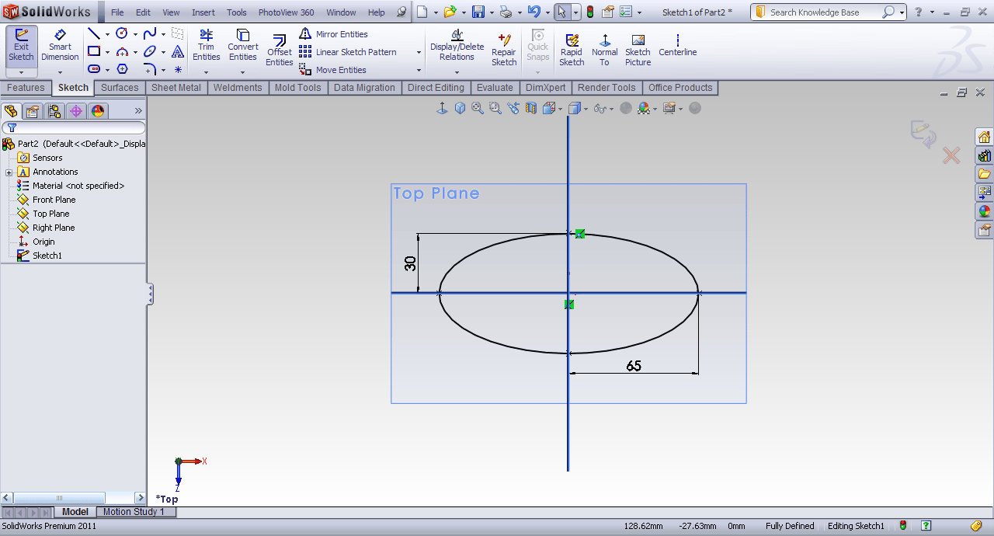The height and width of the screenshot is (536, 994).
Task: Click the Convert Entities tool
Action: pos(242,46)
